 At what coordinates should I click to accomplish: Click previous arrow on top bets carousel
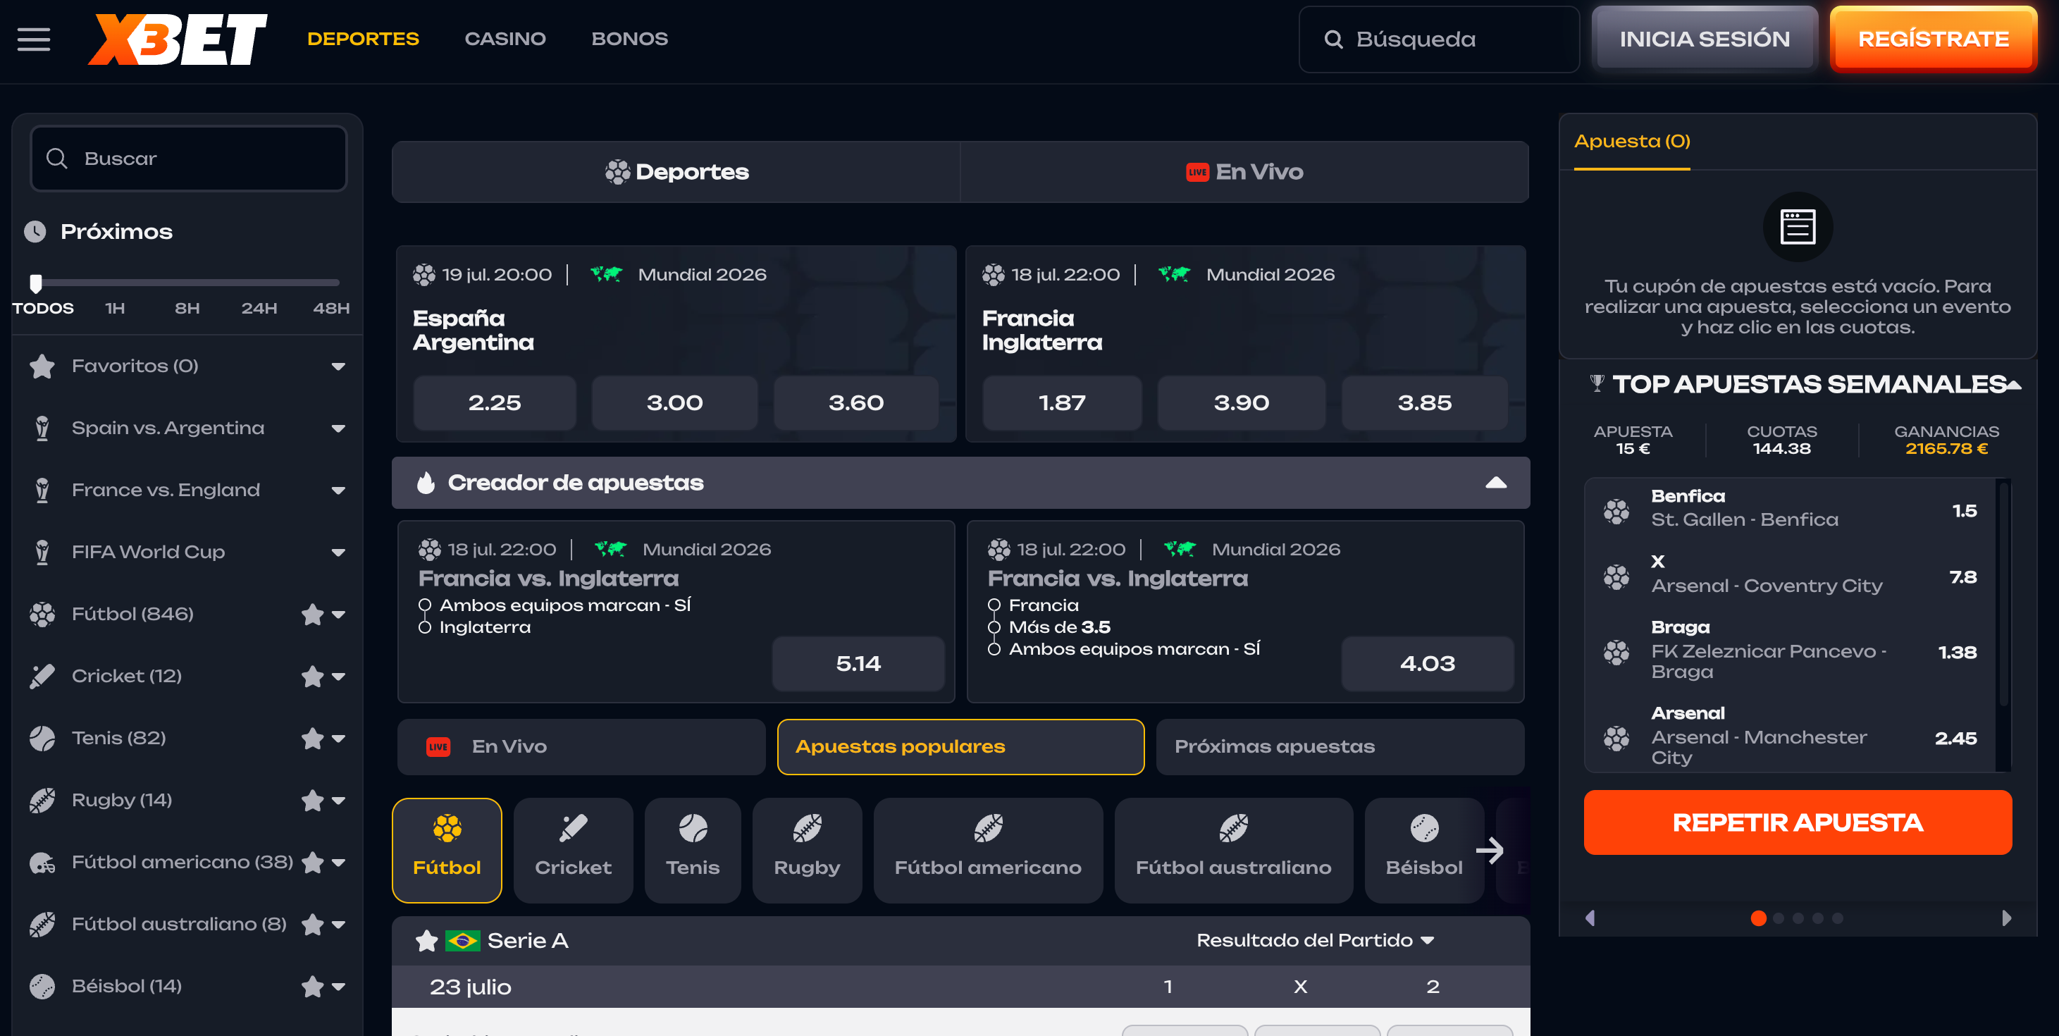coord(1590,918)
